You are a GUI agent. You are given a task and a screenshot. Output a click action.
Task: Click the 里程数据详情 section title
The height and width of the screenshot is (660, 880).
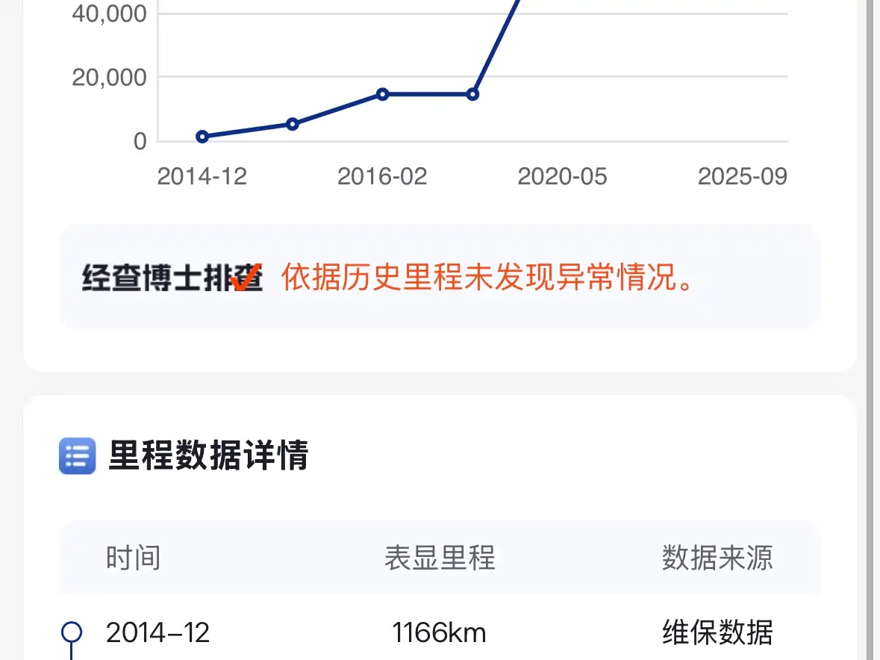(x=208, y=455)
